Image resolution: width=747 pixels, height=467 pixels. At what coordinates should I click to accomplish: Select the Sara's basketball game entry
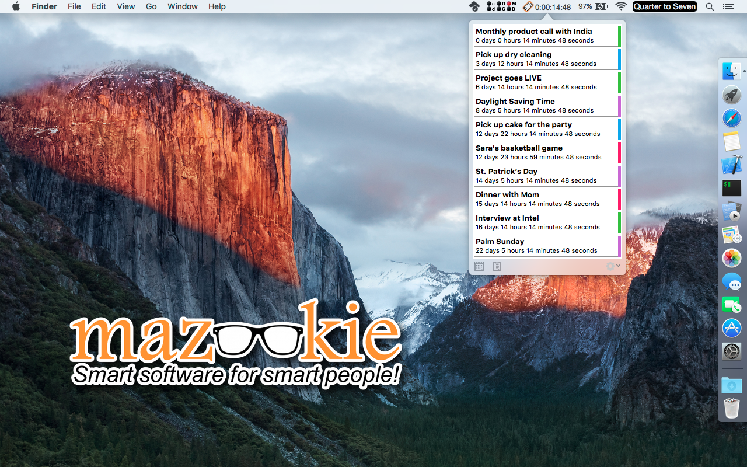(547, 152)
